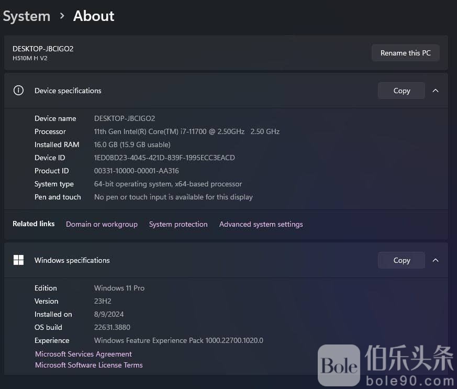The height and width of the screenshot is (389, 457).
Task: Click the Device specifications heading
Action: [68, 91]
